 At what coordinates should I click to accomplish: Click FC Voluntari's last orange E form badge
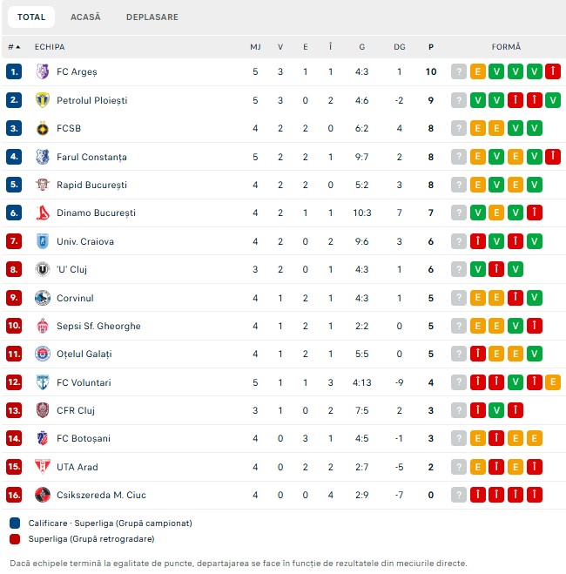tap(553, 382)
